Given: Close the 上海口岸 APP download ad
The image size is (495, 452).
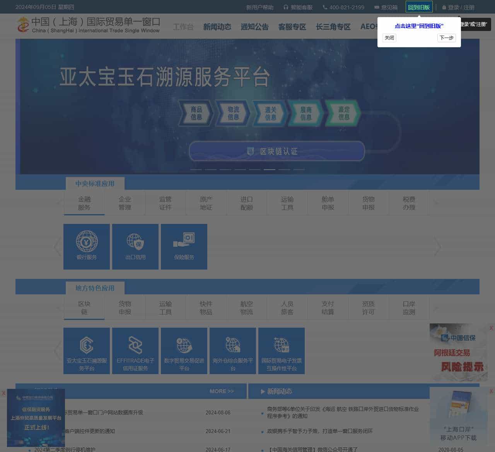Looking at the screenshot, I should point(491,392).
